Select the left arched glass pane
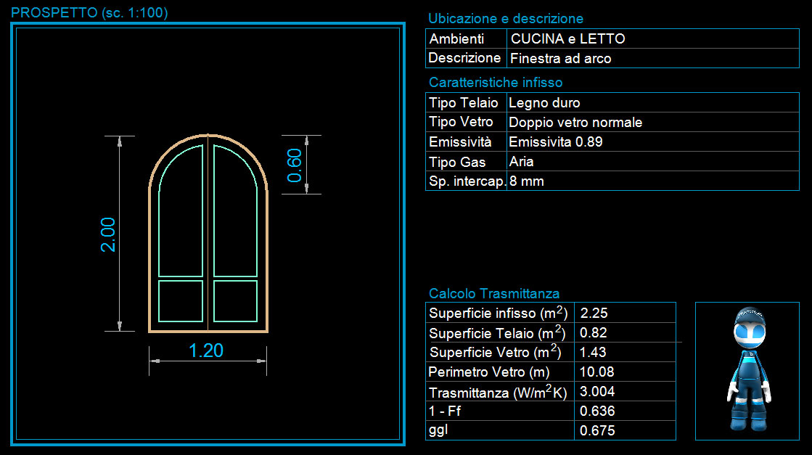This screenshot has width=812, height=455. coord(181,214)
